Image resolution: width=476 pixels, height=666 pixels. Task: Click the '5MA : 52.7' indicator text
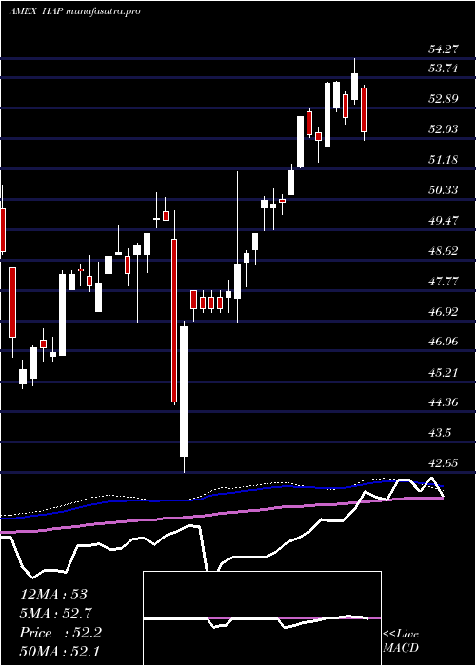click(x=56, y=614)
